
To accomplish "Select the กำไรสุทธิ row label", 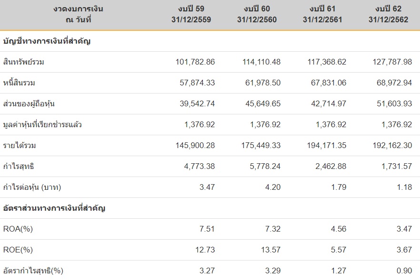I will pos(19,167).
